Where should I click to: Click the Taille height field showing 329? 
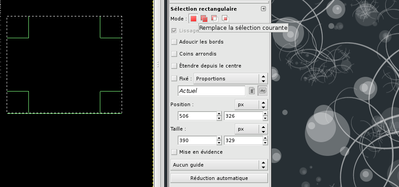pos(242,140)
